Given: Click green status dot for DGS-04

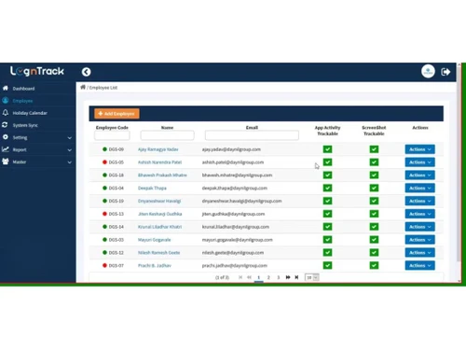Looking at the screenshot, I should click(104, 188).
